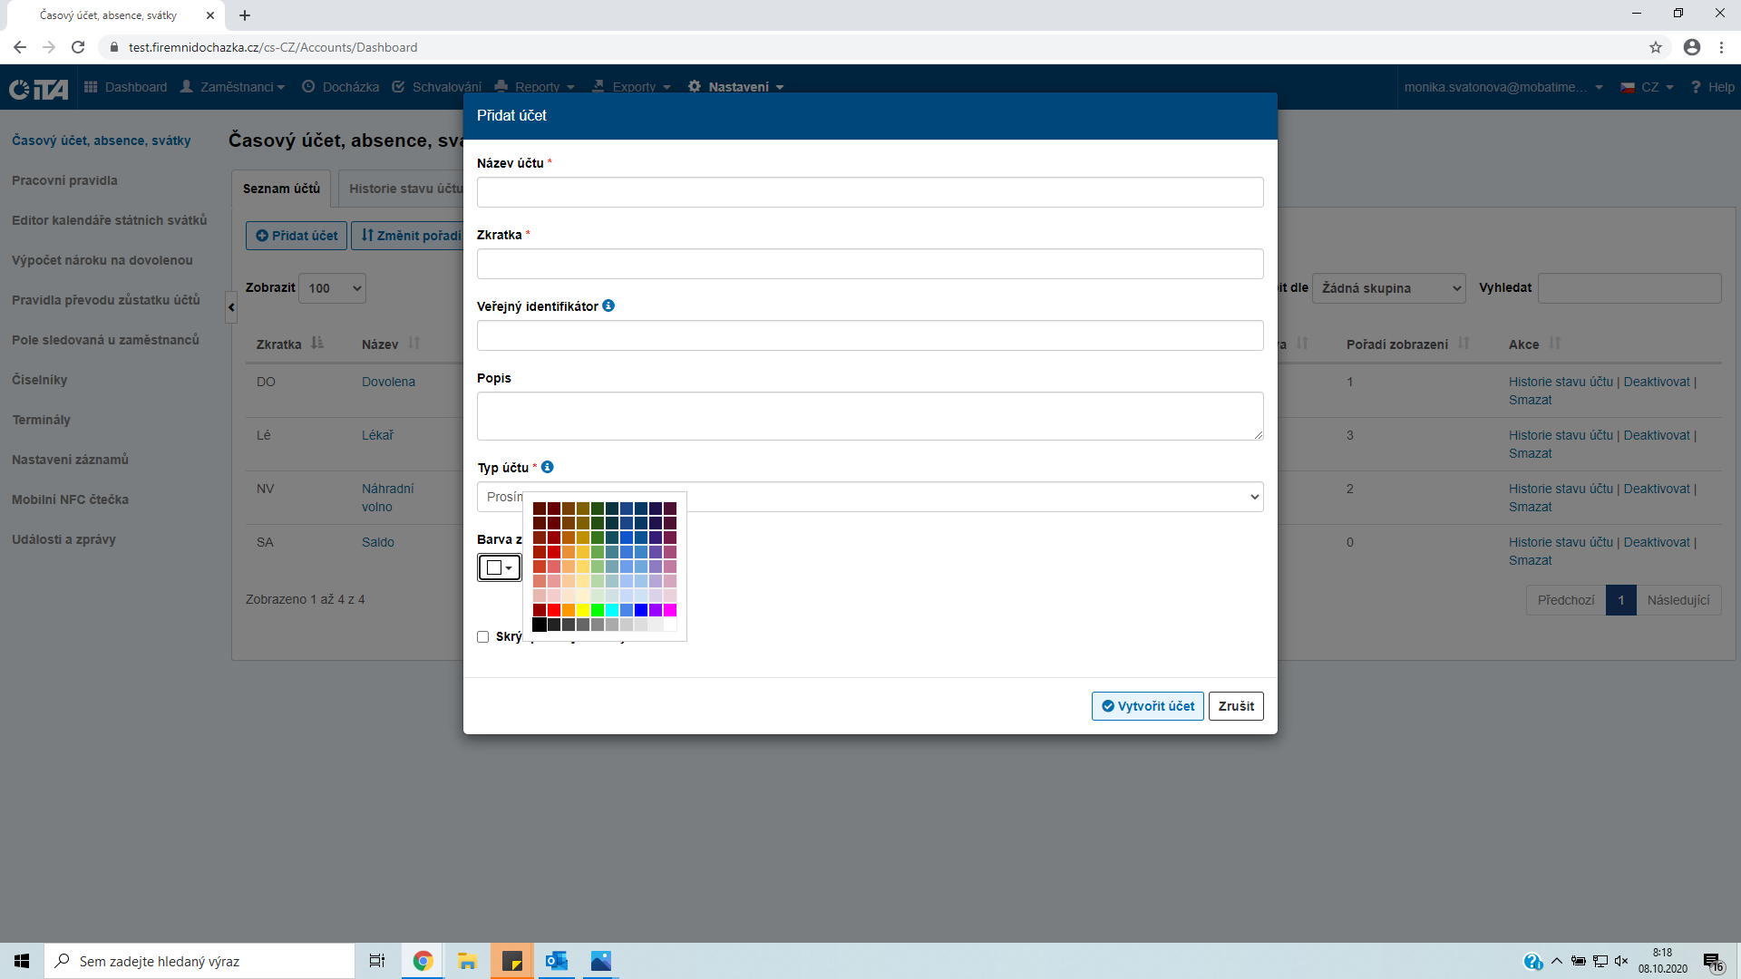The width and height of the screenshot is (1741, 979).
Task: Click the Název účtu input field
Action: pos(870,192)
